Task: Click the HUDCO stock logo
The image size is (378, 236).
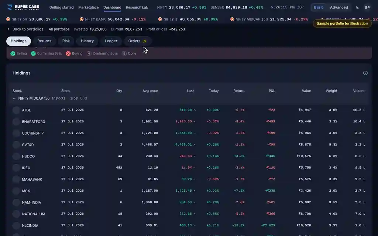Action: pyautogui.click(x=16, y=156)
